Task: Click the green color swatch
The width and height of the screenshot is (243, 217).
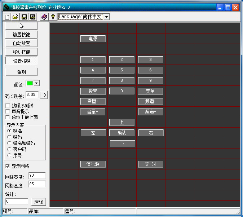Action: pos(30,83)
